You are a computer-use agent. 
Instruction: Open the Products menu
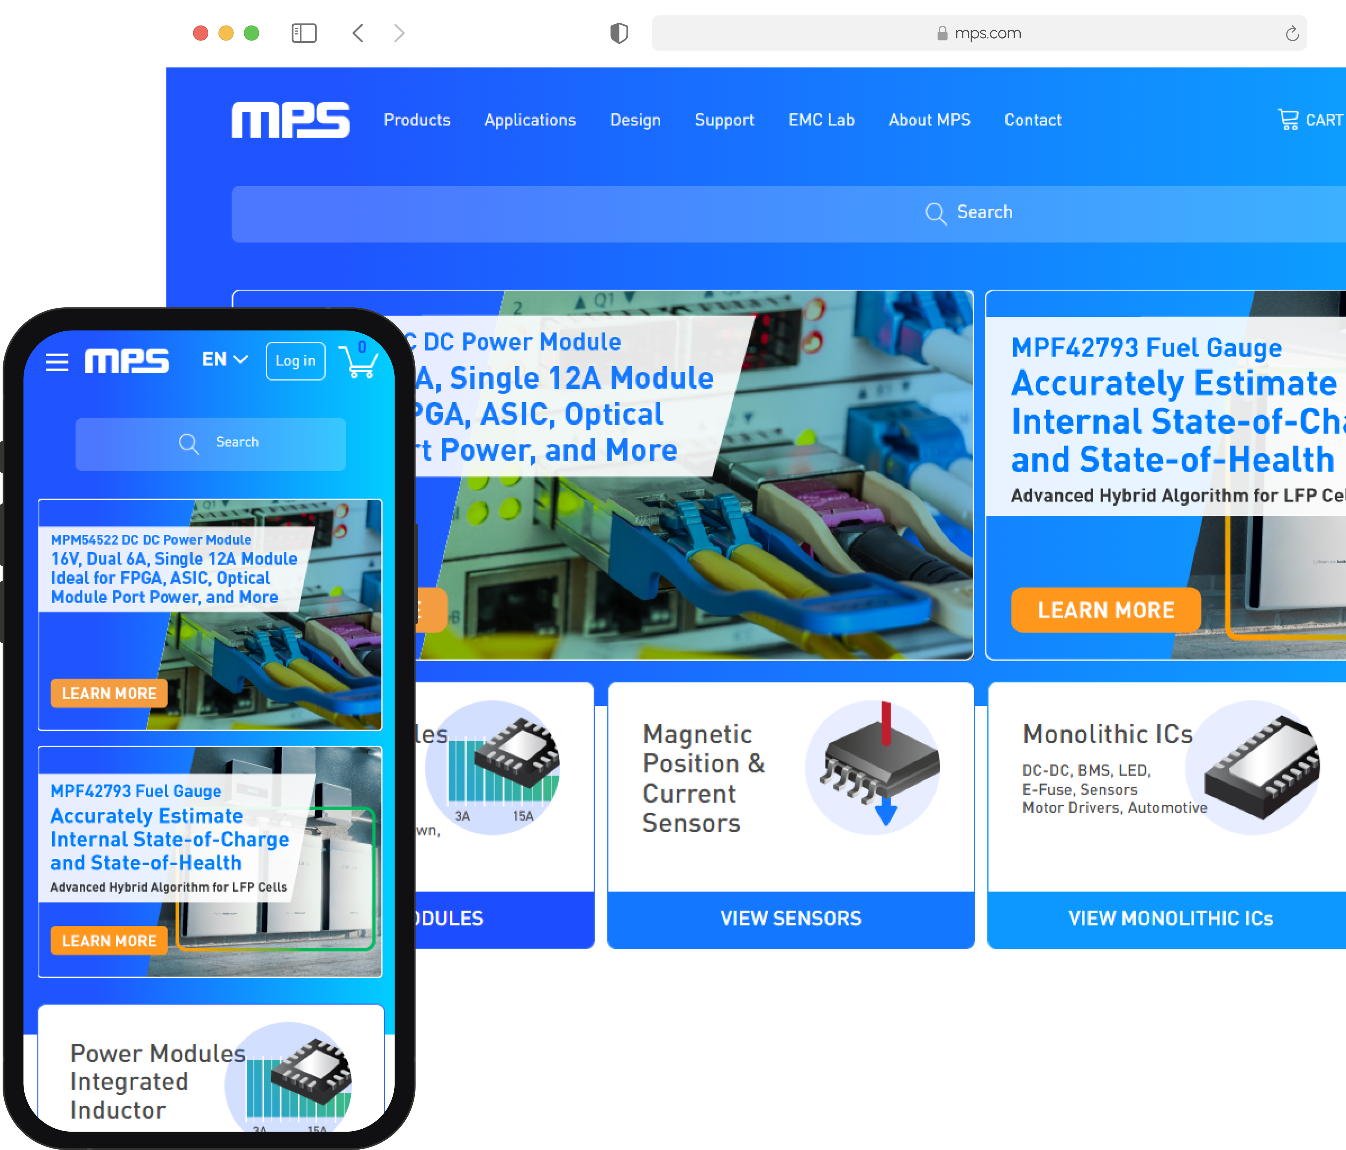(x=417, y=120)
